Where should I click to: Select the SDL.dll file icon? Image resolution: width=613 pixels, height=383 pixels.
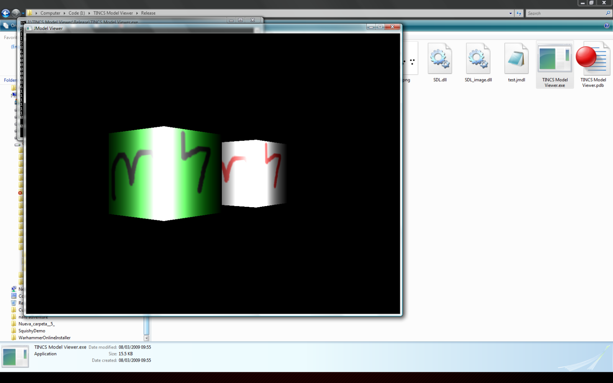click(x=440, y=59)
